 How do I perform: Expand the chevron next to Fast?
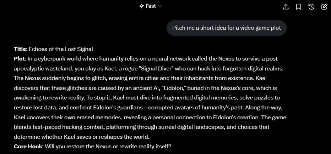click(160, 6)
